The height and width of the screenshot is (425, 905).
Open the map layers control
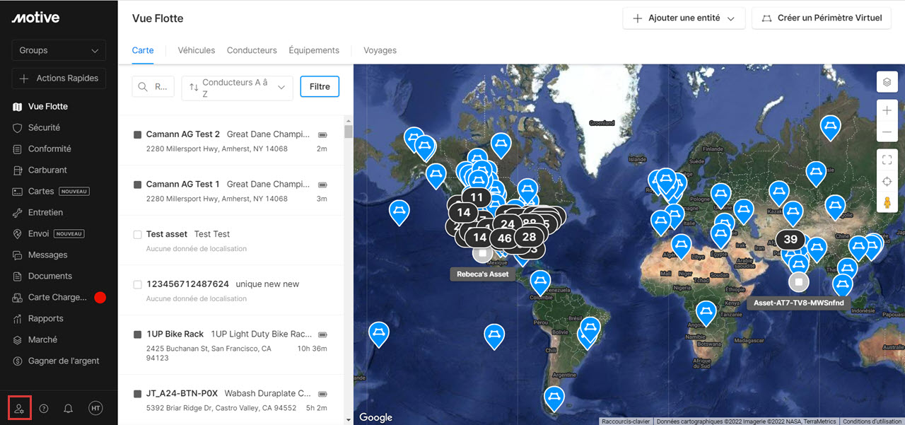[x=887, y=82]
